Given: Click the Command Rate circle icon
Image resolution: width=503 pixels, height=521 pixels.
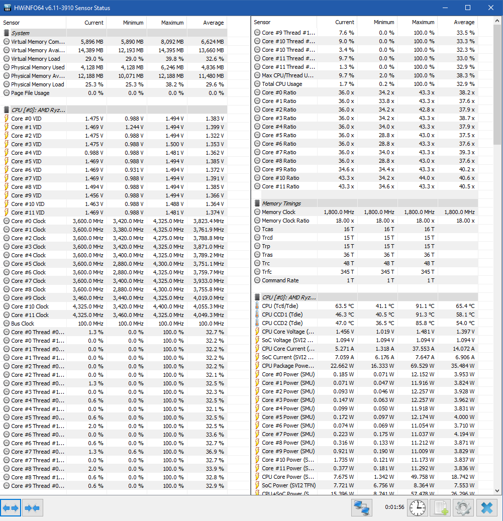Looking at the screenshot, I should coord(257,280).
